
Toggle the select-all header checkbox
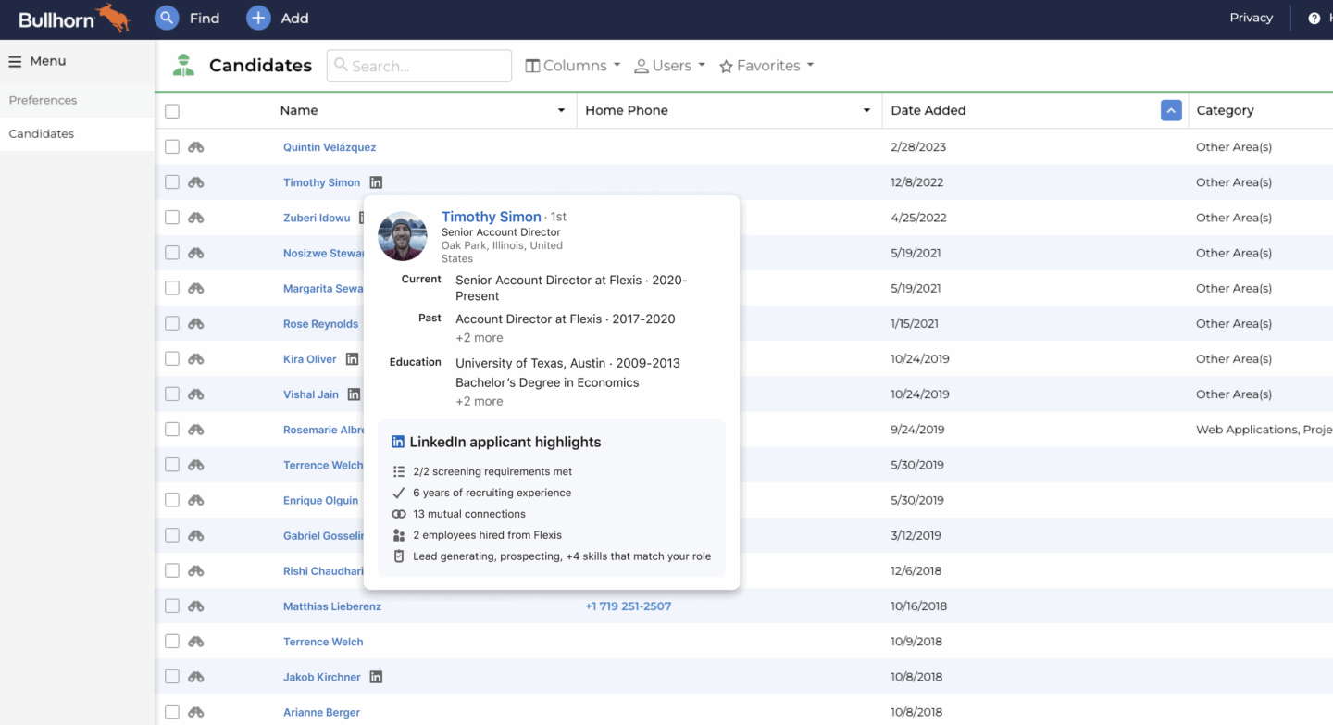172,111
